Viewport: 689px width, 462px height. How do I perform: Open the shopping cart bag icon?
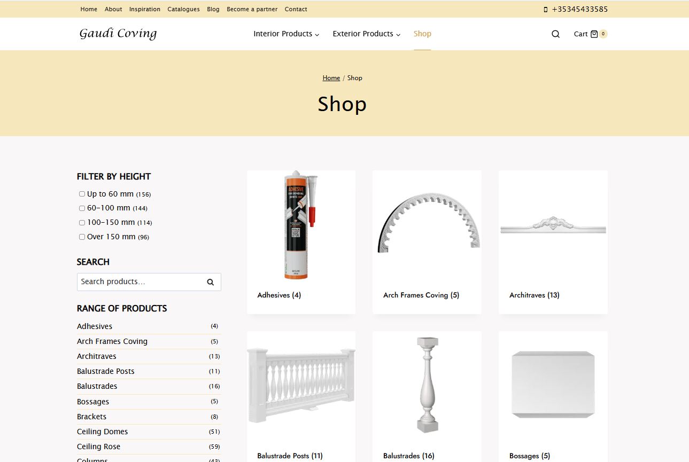593,34
